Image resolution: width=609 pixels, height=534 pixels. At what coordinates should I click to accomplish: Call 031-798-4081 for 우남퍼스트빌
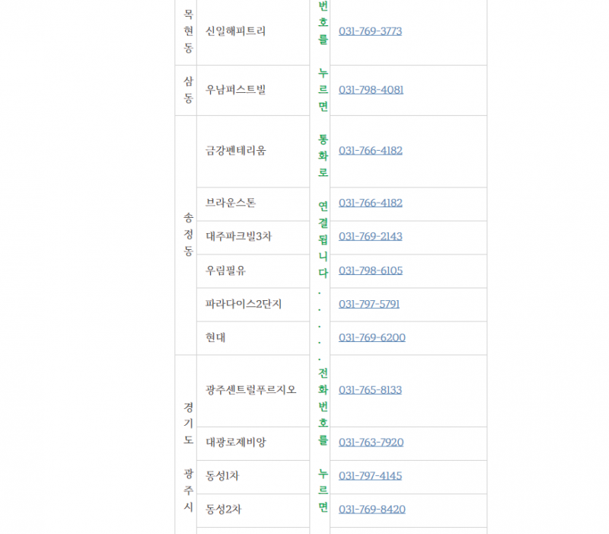tap(371, 90)
